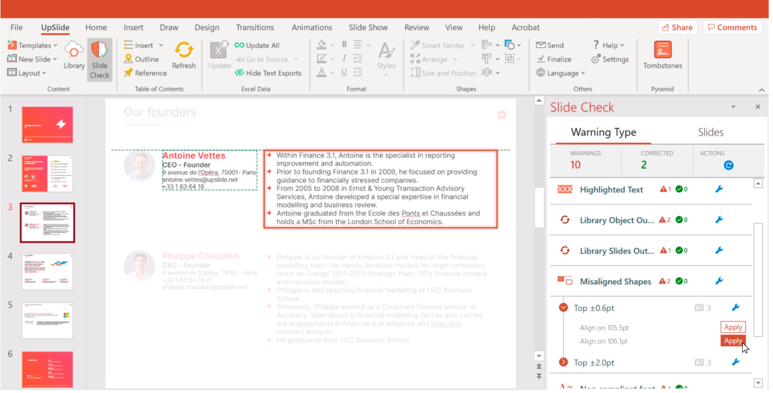Open shape fill color dropdown
Viewport: 773px width, 393px height.
(332, 45)
